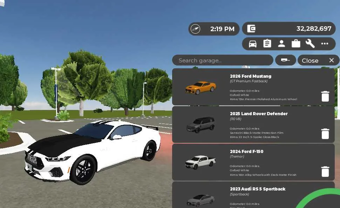Delete the 2025 Land Rover Defender

[325, 134]
